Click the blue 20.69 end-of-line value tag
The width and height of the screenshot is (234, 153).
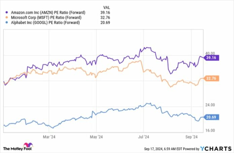213,117
